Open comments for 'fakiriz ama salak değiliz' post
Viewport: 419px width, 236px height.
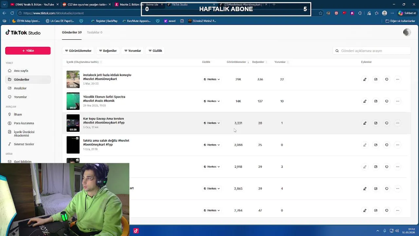coord(387,145)
